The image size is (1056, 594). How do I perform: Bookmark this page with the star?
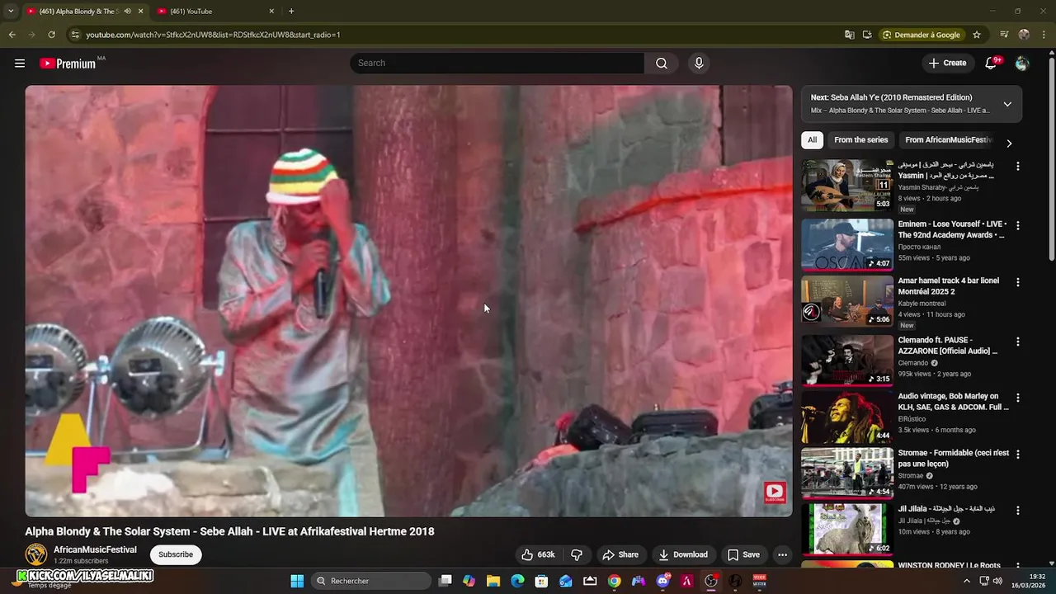977,35
